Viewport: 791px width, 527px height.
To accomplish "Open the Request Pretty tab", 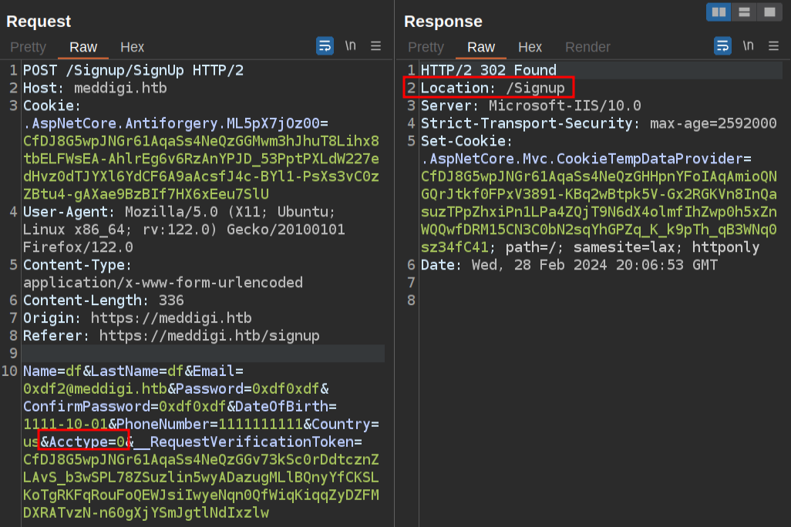I will point(29,47).
